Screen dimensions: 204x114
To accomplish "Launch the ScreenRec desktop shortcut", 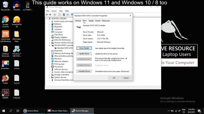I will pyautogui.click(x=5, y=65).
